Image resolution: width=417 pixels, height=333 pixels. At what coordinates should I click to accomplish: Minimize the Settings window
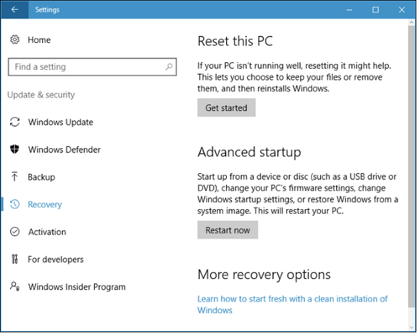(x=349, y=10)
